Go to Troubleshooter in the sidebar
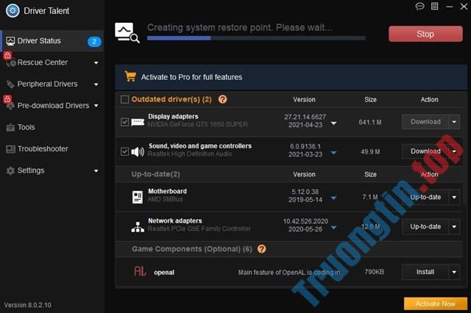The width and height of the screenshot is (471, 313). click(x=43, y=148)
